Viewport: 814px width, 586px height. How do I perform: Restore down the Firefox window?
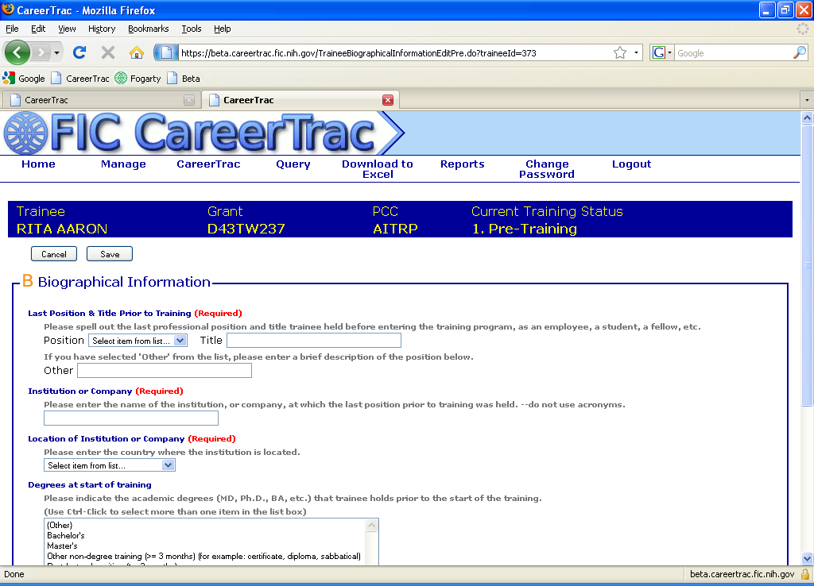click(785, 10)
